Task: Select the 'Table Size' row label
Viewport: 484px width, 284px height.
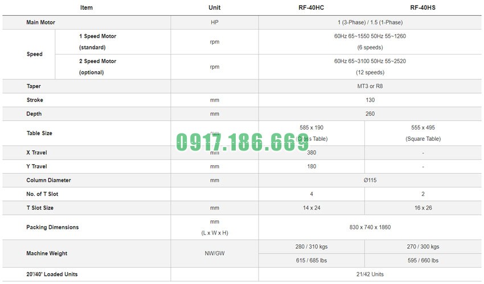Action: click(39, 133)
